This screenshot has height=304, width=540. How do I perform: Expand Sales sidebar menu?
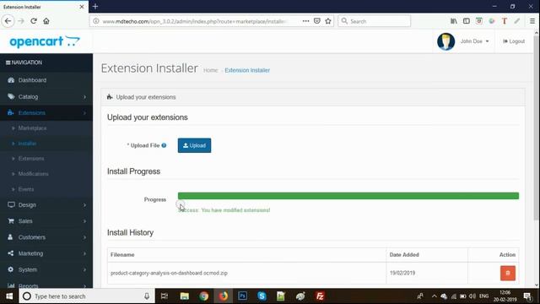click(x=46, y=221)
